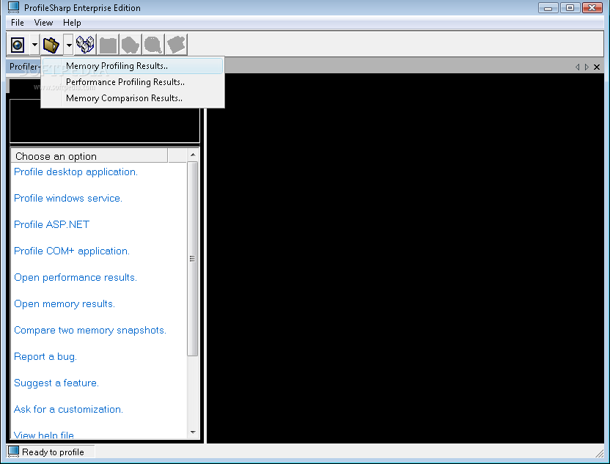Click the tab scroll left arrow
610x464 pixels.
click(x=577, y=67)
